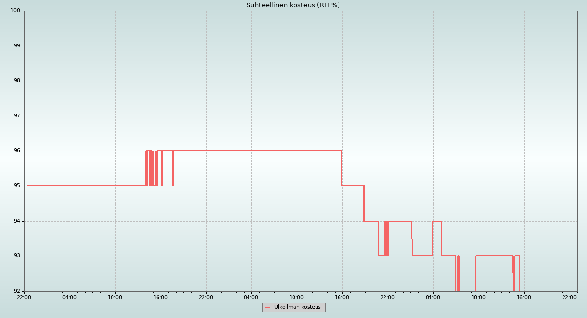Click the red line swatch in legend
The height and width of the screenshot is (318, 587).
pos(267,308)
